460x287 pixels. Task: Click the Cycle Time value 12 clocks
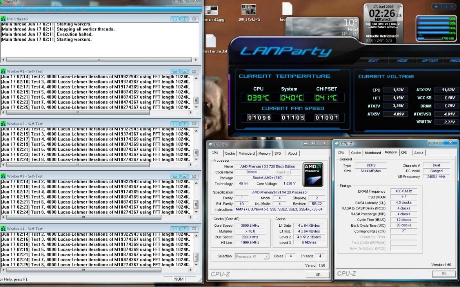tap(404, 220)
